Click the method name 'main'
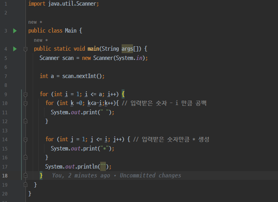The height and width of the screenshot is (202, 278). coord(93,49)
